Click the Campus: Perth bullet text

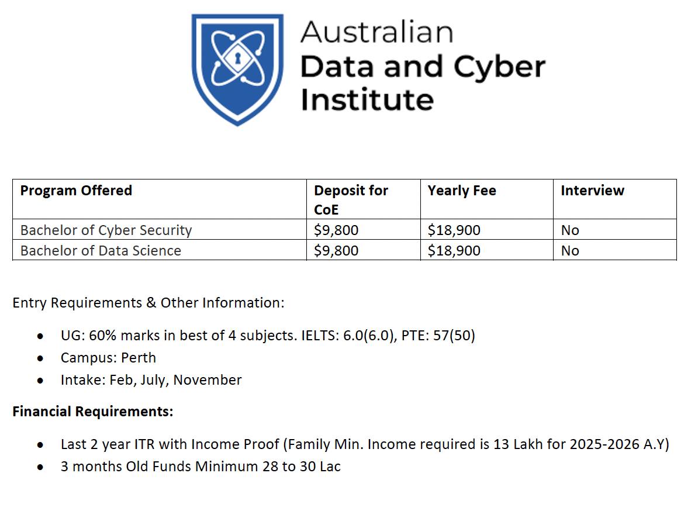click(x=108, y=357)
